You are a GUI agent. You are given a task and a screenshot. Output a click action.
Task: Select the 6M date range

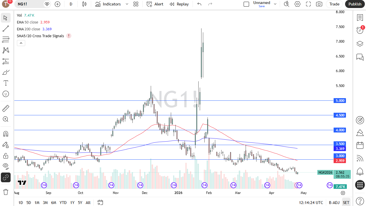[x=54, y=203]
